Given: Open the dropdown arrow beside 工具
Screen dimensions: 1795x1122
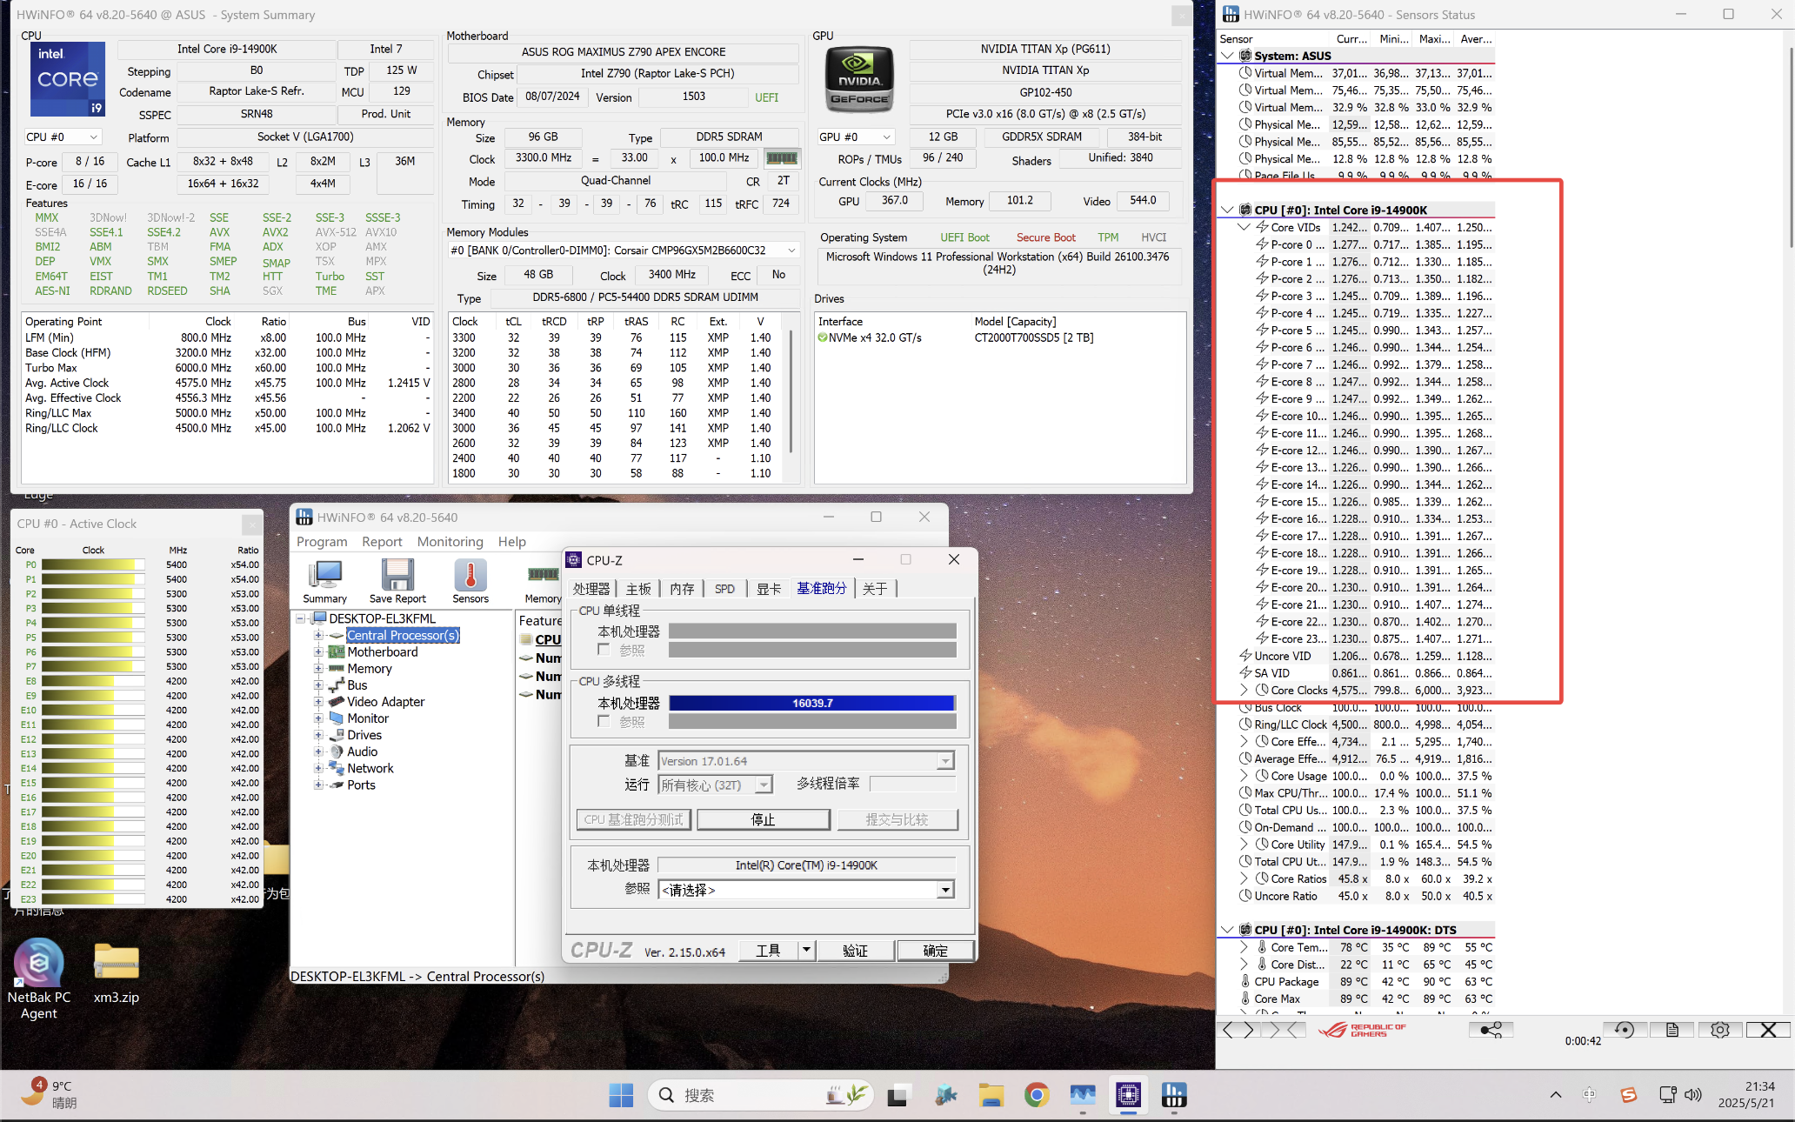Looking at the screenshot, I should click(806, 950).
